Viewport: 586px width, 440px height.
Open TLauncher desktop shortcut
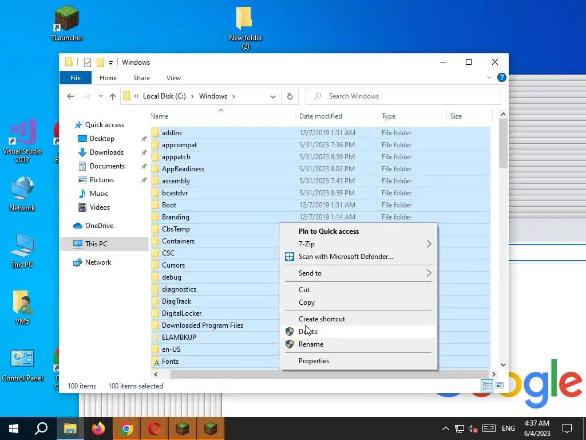(x=66, y=22)
